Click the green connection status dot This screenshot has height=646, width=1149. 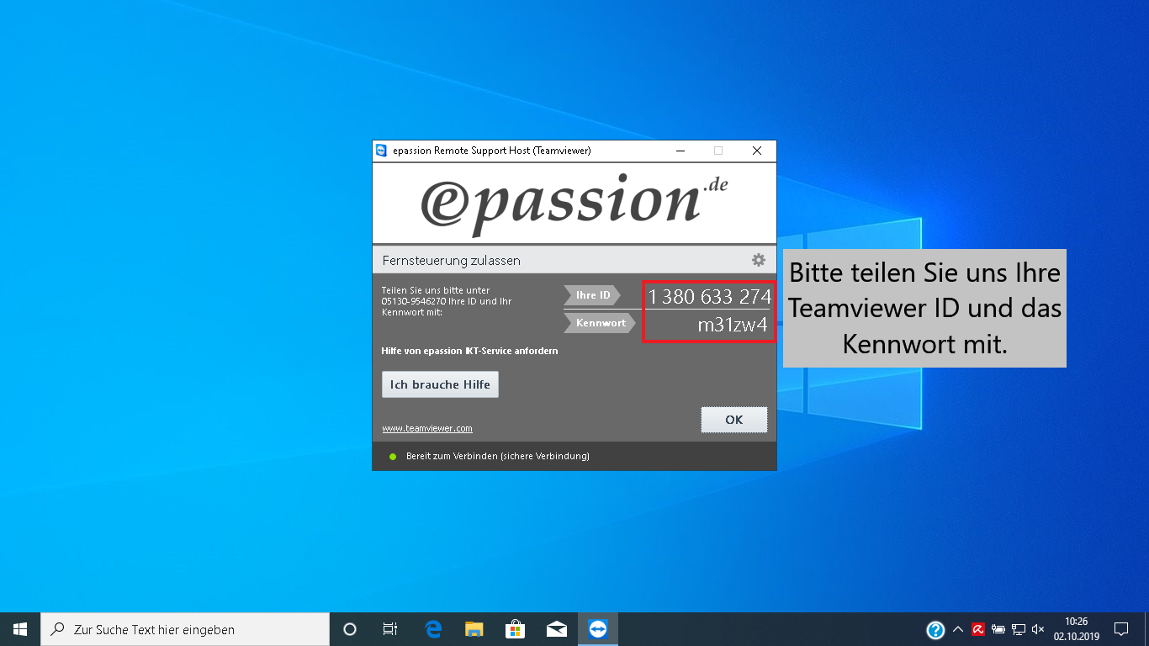392,456
